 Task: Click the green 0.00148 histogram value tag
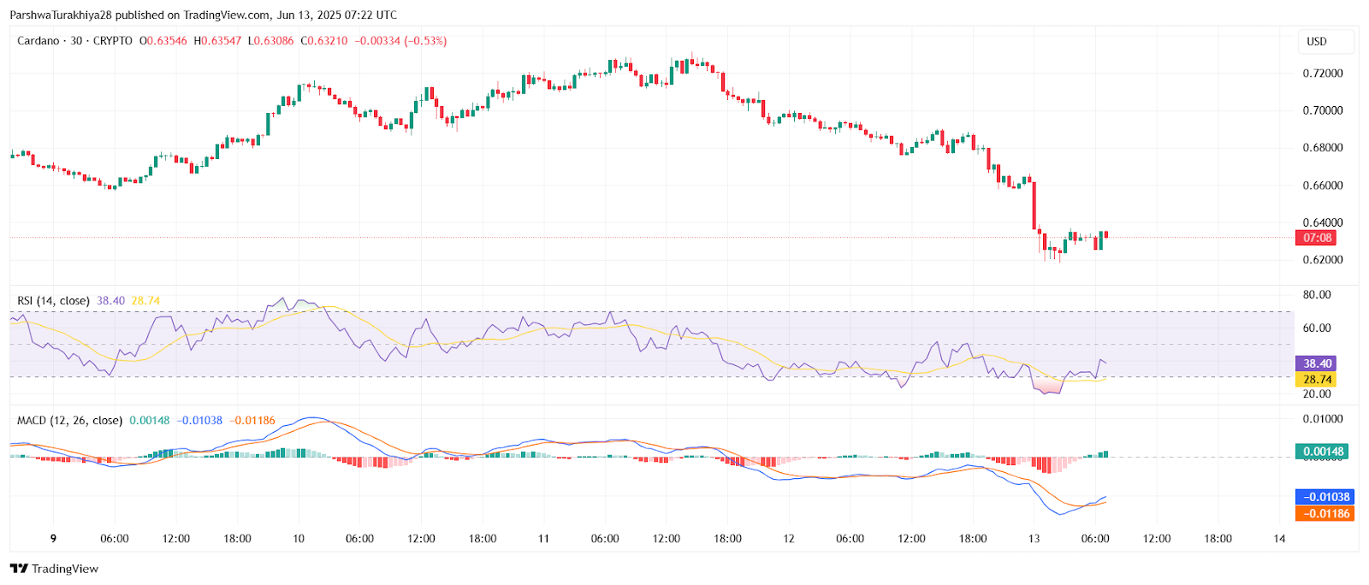coord(1323,452)
